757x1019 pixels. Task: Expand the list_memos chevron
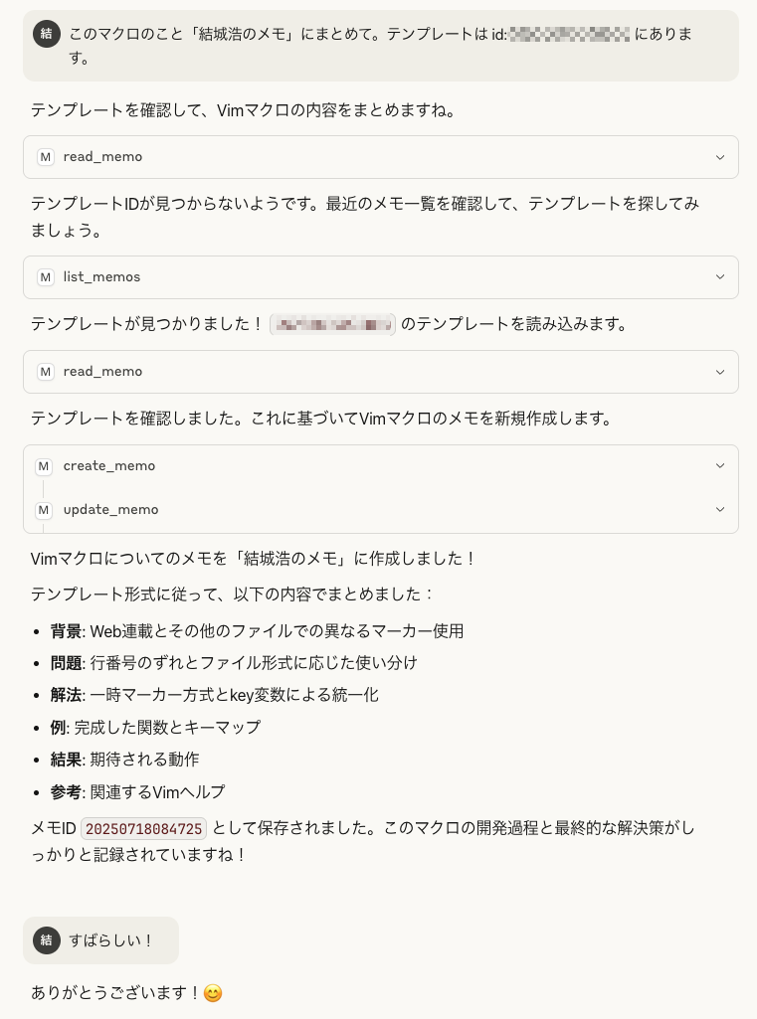point(720,276)
